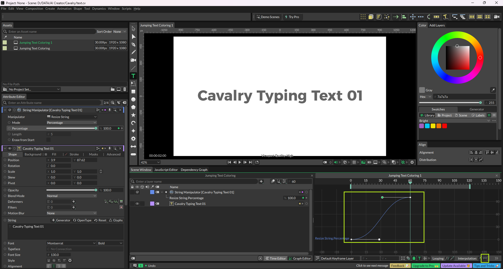The width and height of the screenshot is (503, 269).
Task: Toggle visibility of Cavalry Typing Text 01 layer
Action: click(137, 204)
